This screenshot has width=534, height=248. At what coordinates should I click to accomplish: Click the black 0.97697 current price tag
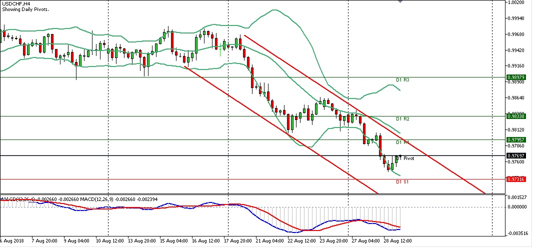coord(515,155)
